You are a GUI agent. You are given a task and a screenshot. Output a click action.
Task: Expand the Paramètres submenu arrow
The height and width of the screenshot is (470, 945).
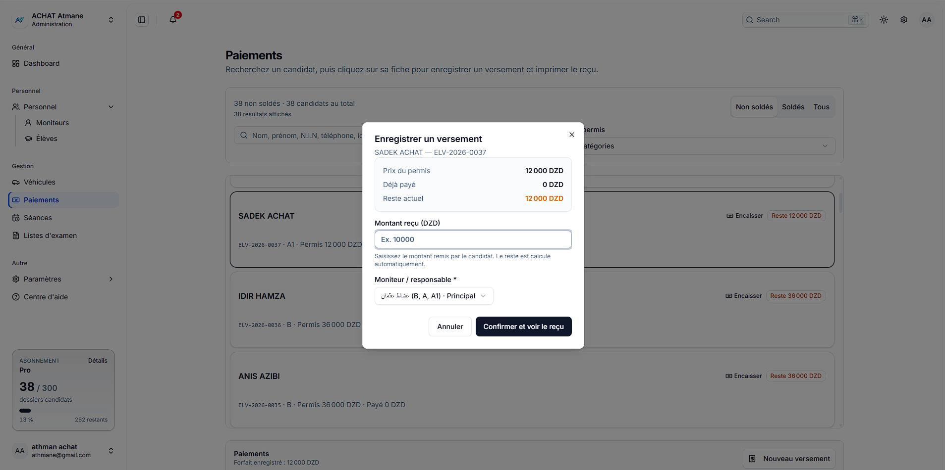click(x=111, y=279)
